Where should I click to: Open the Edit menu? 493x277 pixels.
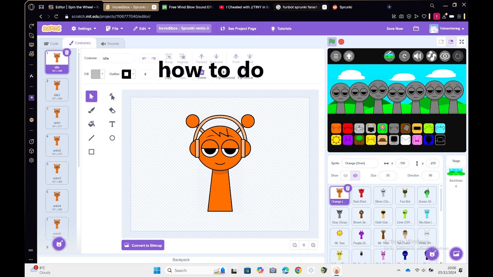(142, 28)
